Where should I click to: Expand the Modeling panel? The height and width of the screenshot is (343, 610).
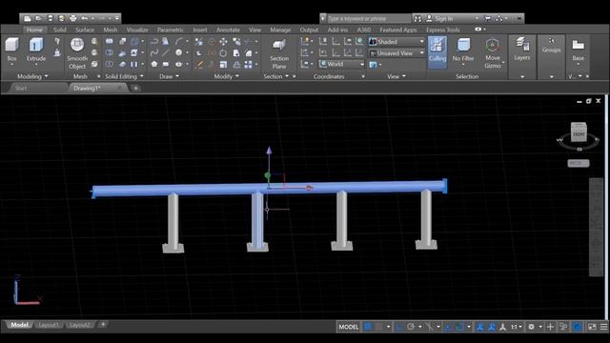point(32,76)
